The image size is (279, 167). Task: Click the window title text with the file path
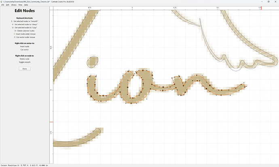(38, 2)
